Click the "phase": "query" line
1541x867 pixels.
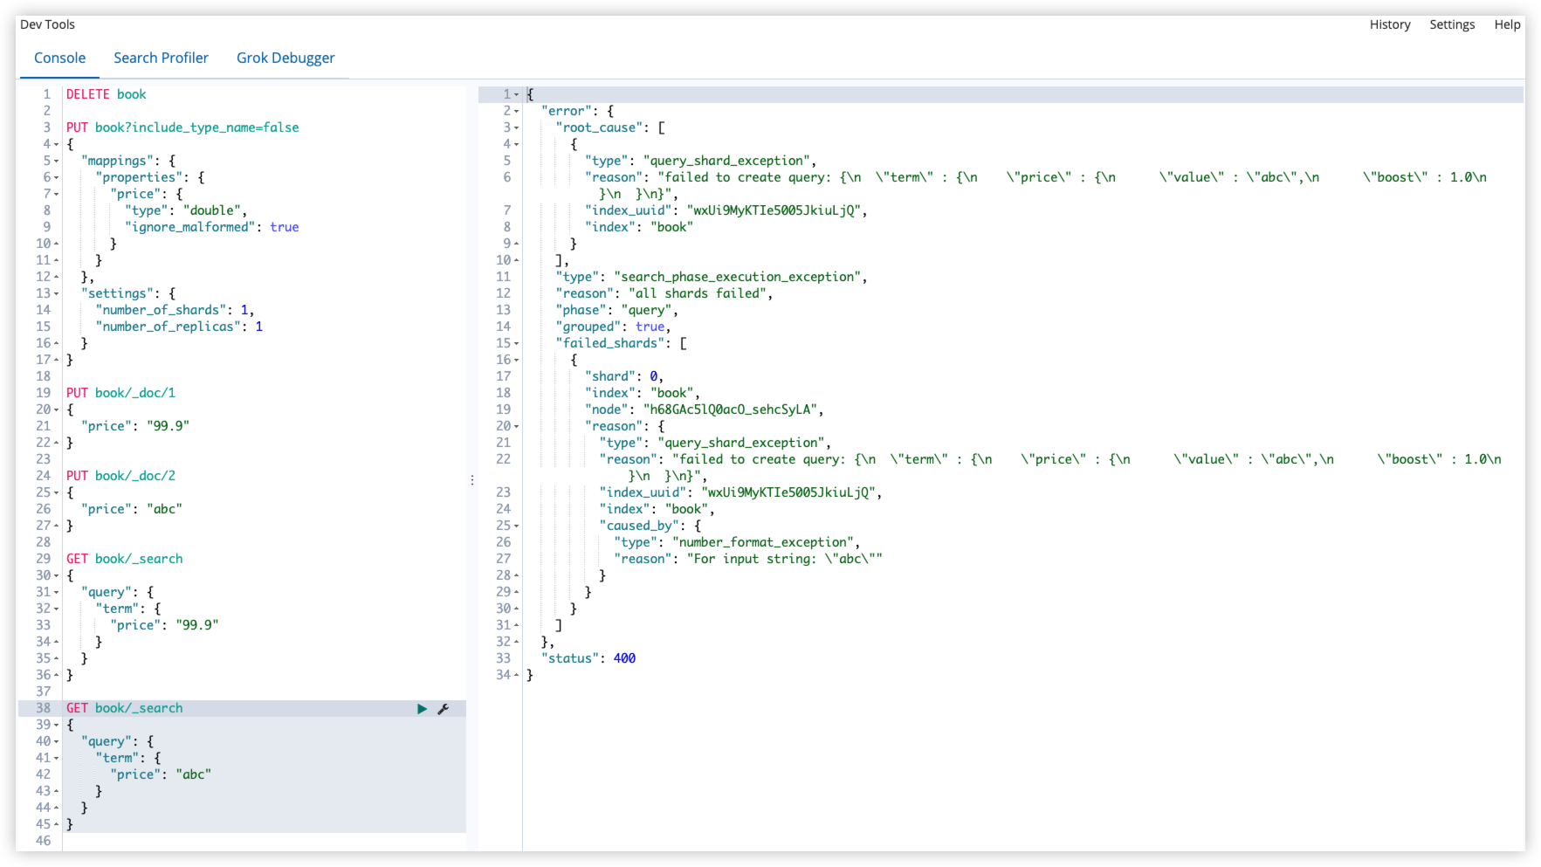617,310
